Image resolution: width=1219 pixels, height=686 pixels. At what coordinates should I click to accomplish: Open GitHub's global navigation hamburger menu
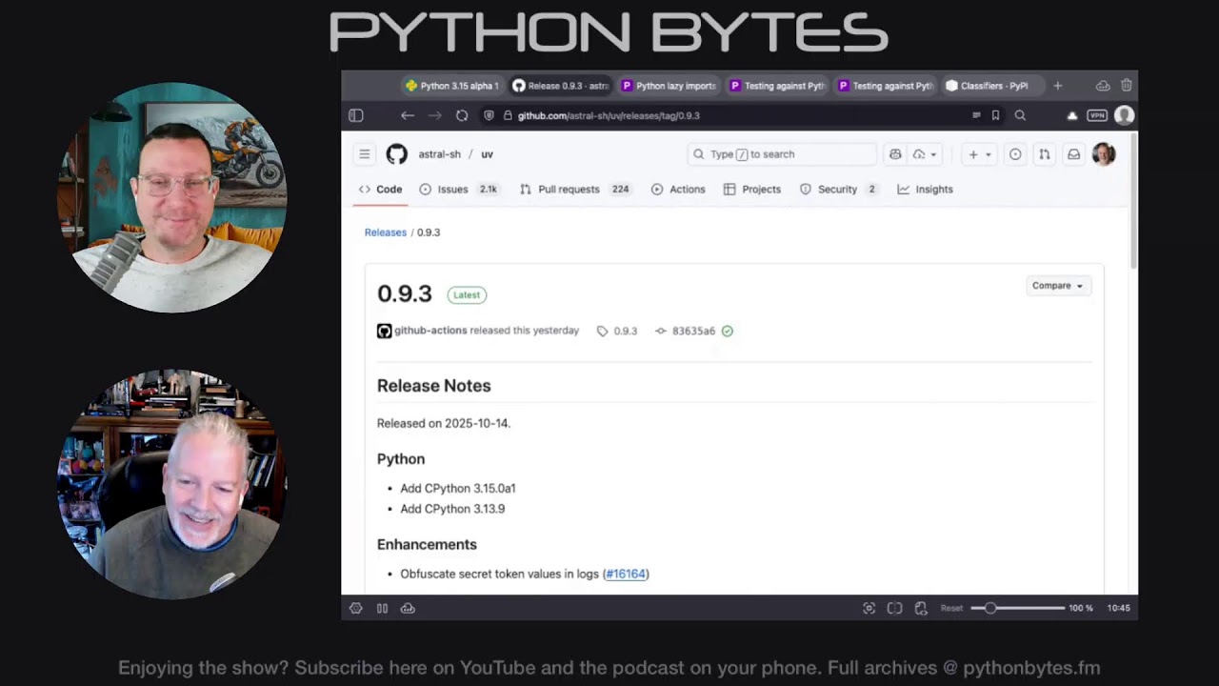click(x=364, y=153)
